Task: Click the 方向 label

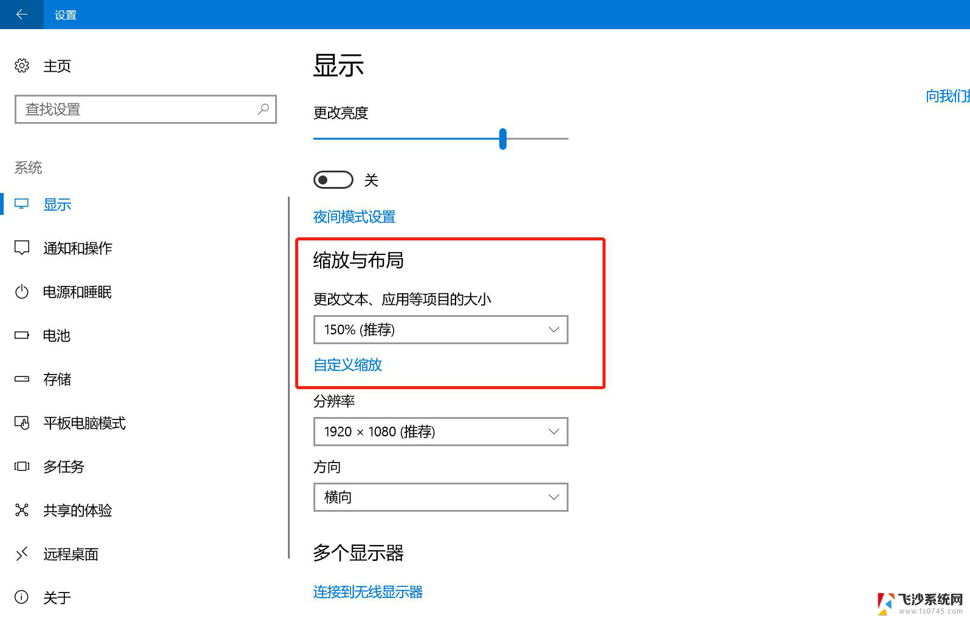Action: pyautogui.click(x=327, y=467)
